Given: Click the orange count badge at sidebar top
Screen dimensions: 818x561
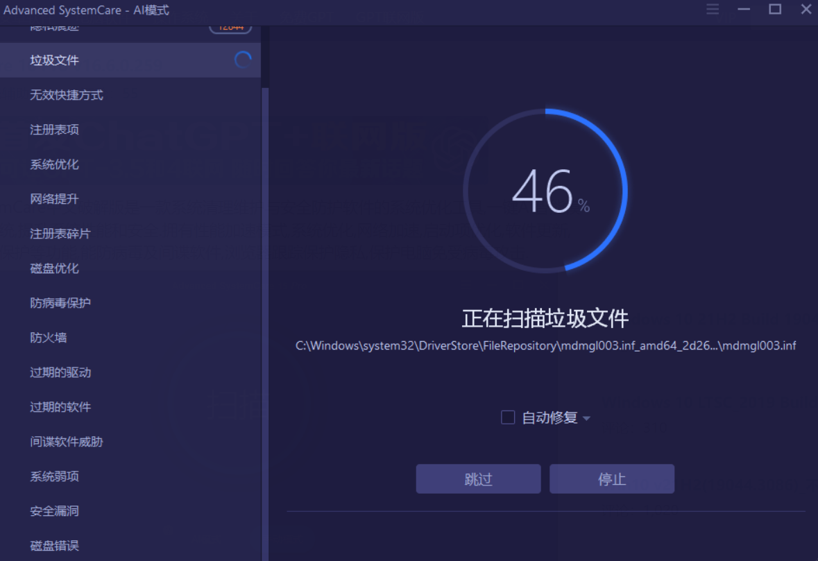Looking at the screenshot, I should point(230,28).
